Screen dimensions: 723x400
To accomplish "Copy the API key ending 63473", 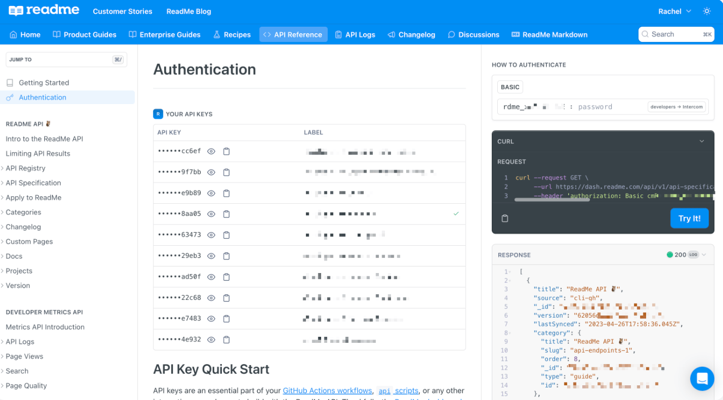I will tap(226, 235).
